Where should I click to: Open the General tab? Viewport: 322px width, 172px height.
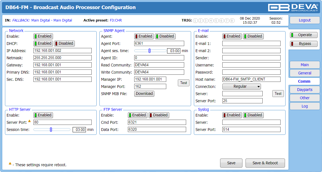tap(305, 73)
